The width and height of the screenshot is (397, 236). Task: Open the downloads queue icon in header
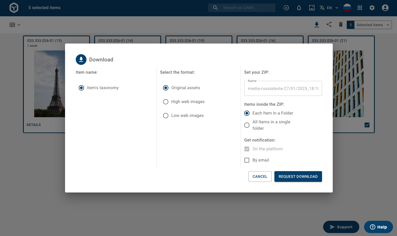click(x=286, y=8)
